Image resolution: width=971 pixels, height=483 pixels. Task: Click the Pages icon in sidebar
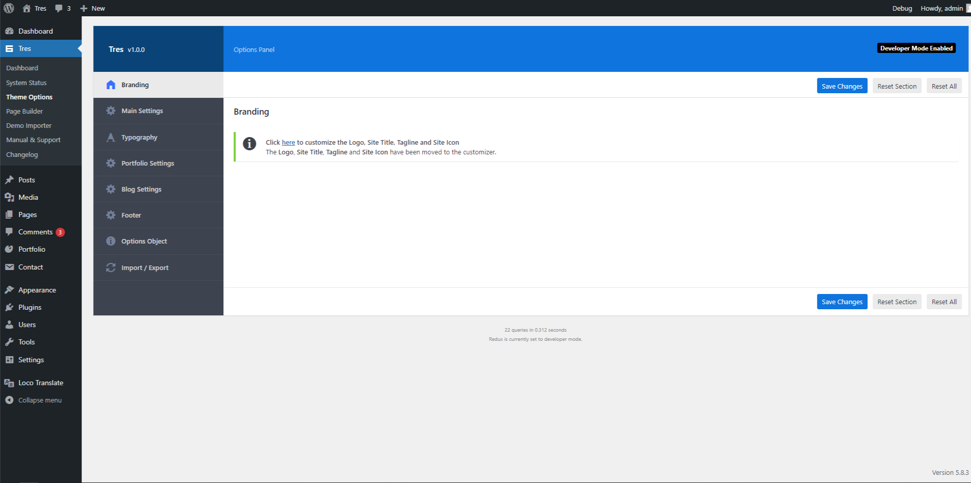coord(9,214)
